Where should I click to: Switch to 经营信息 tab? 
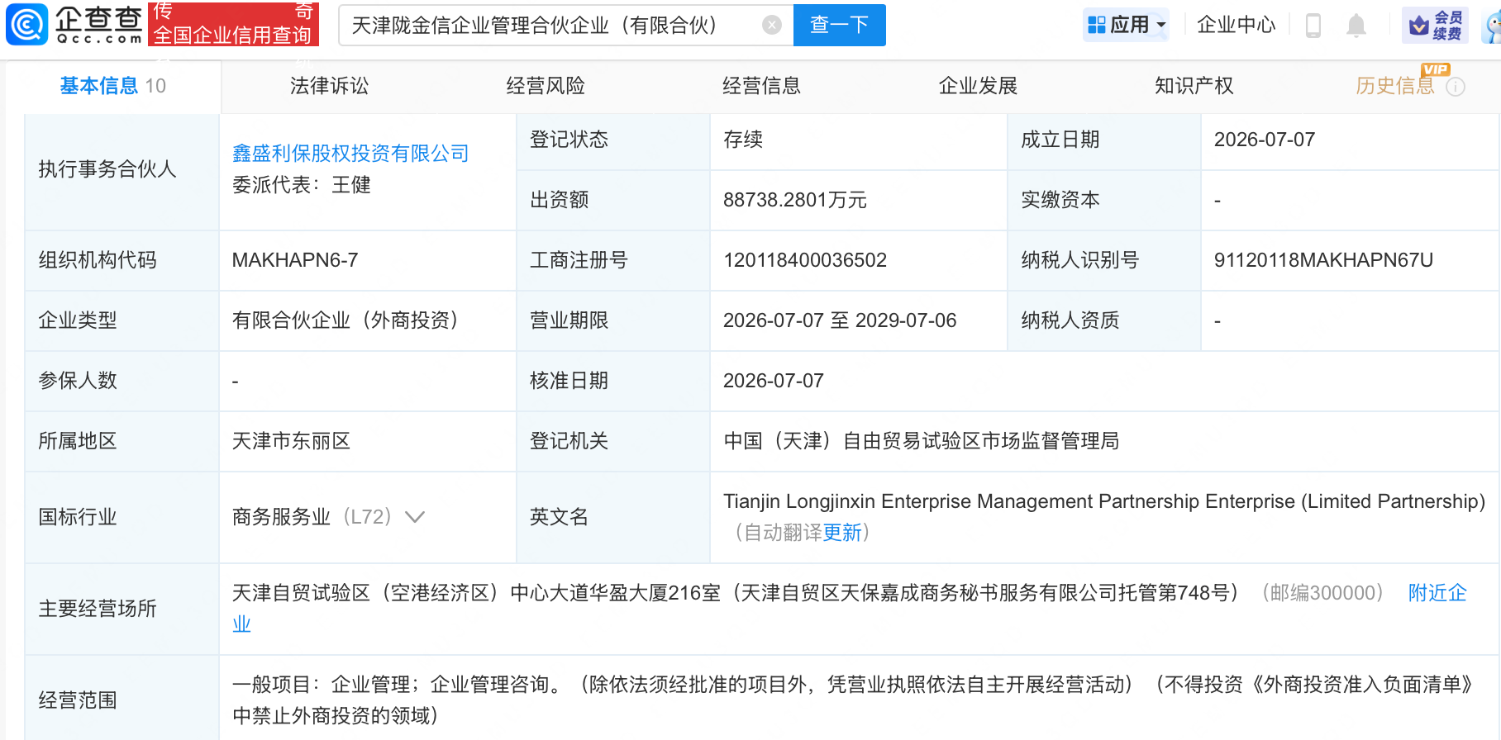point(761,86)
